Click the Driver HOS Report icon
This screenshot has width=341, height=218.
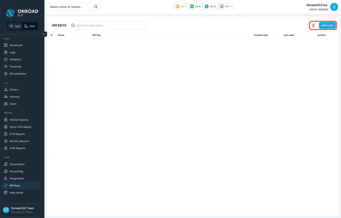[6, 127]
